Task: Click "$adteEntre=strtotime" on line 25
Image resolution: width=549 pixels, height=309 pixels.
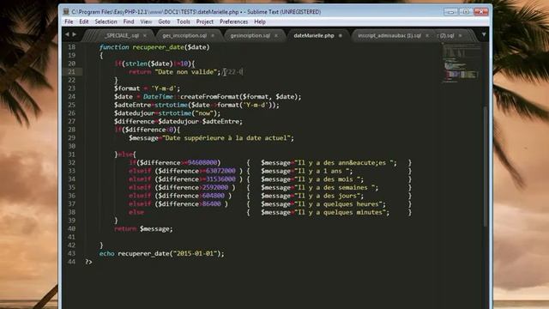Action: (x=151, y=105)
